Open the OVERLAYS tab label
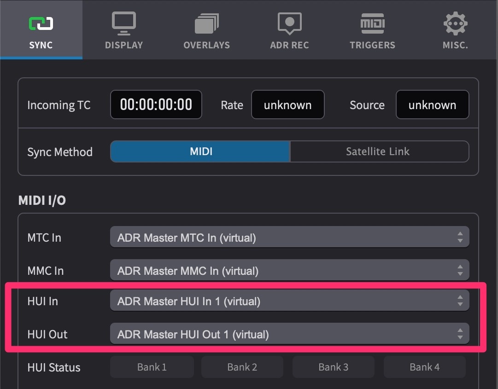Image resolution: width=498 pixels, height=389 pixels. (x=207, y=45)
